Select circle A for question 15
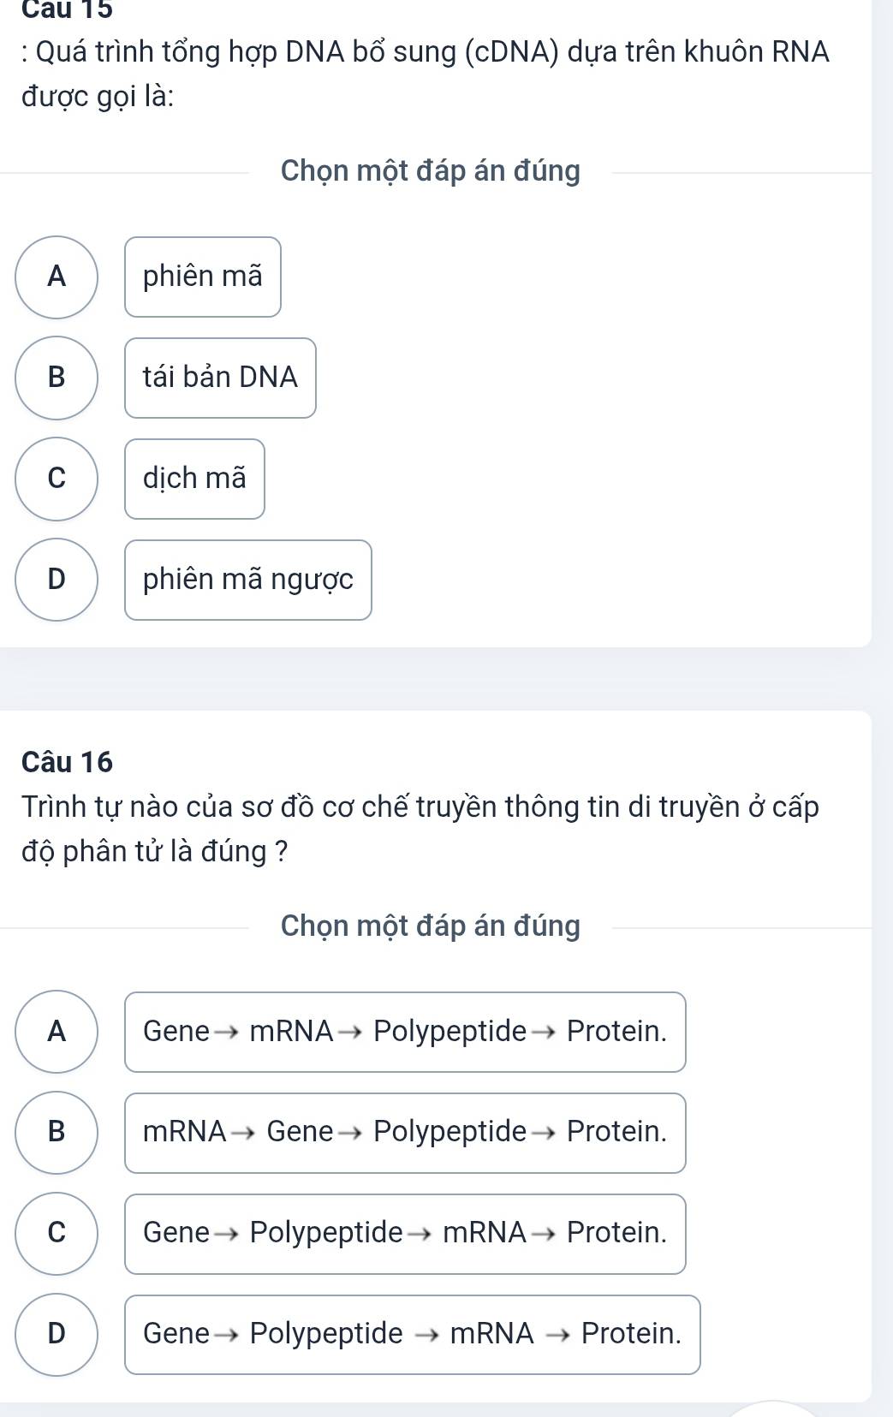 (x=57, y=277)
